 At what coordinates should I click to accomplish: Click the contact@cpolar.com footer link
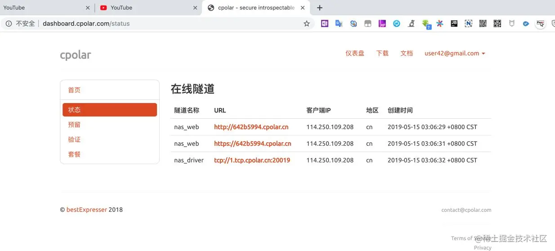[x=466, y=210]
